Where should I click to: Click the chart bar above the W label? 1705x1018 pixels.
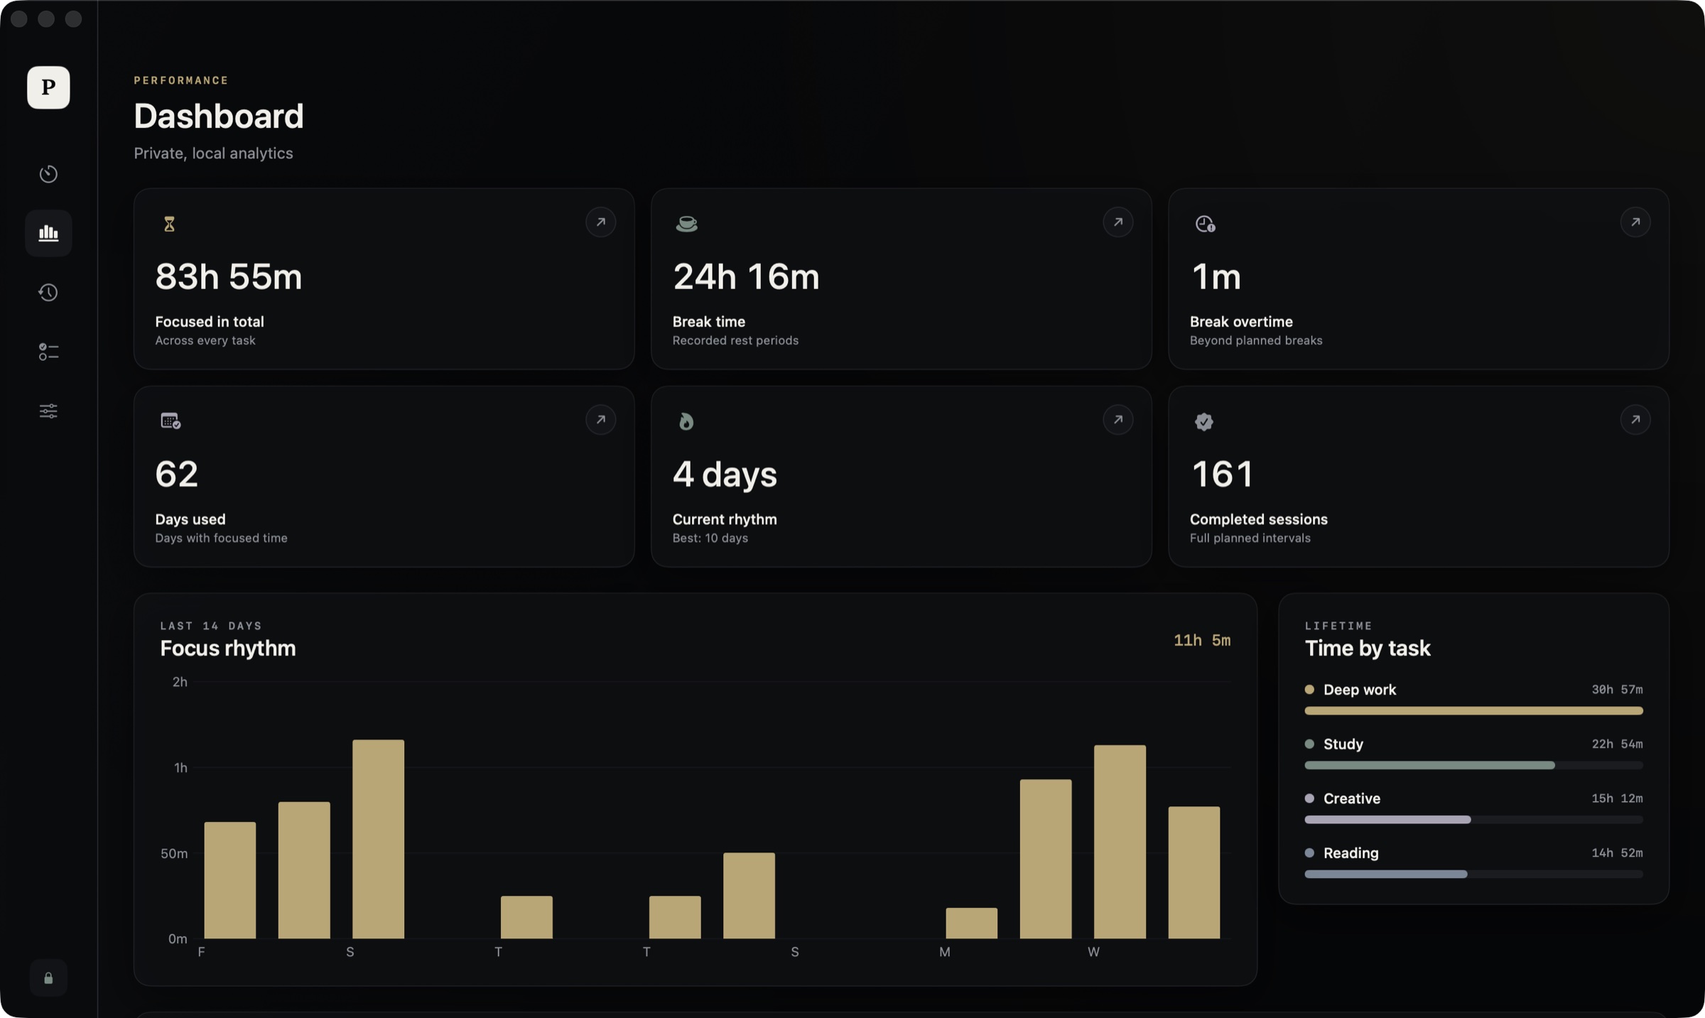click(1120, 842)
